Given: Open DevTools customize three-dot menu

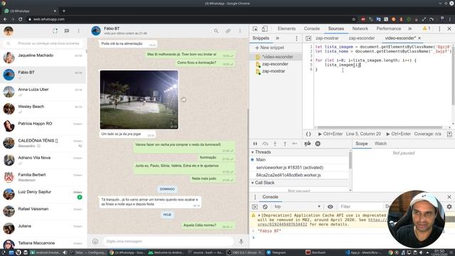Looking at the screenshot, I should click(439, 28).
